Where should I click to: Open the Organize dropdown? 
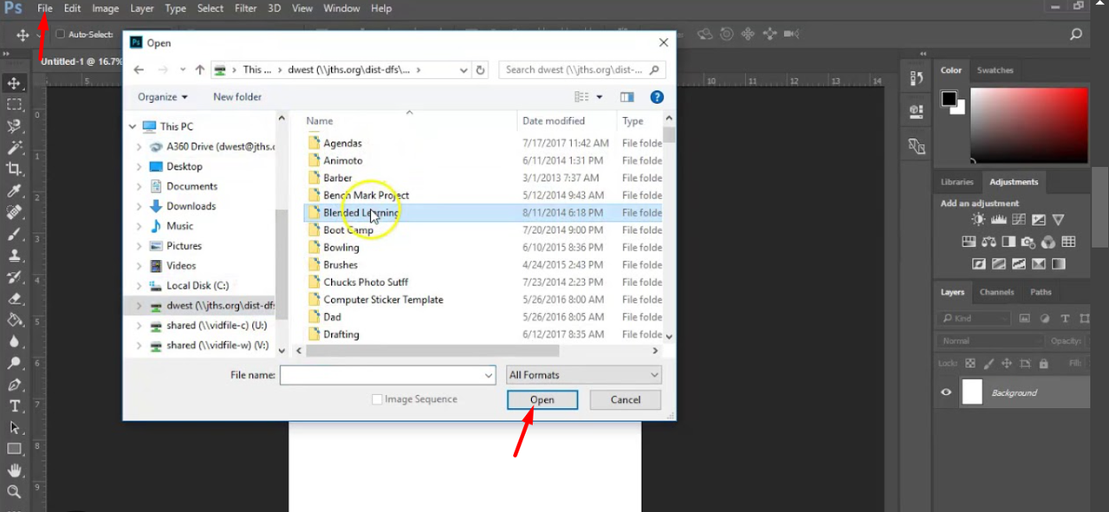[162, 97]
